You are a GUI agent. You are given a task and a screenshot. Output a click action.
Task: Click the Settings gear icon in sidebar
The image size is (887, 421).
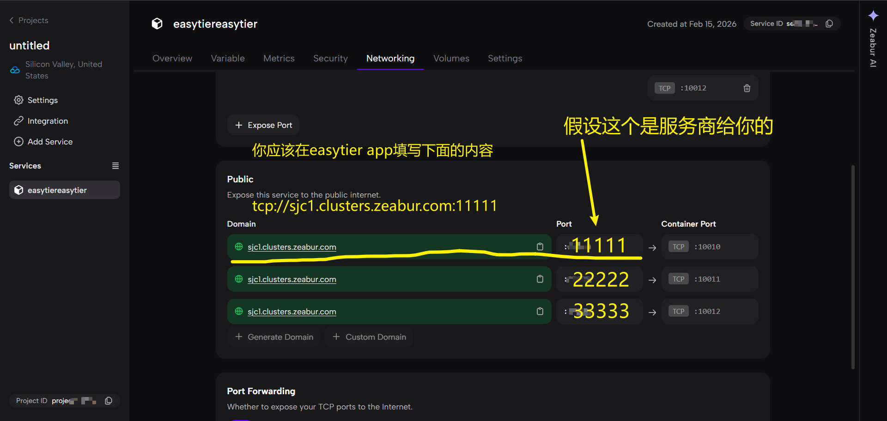coord(18,100)
